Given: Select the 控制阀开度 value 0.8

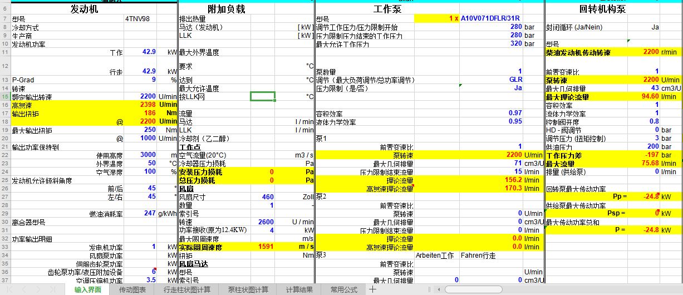Looking at the screenshot, I should pyautogui.click(x=643, y=121).
